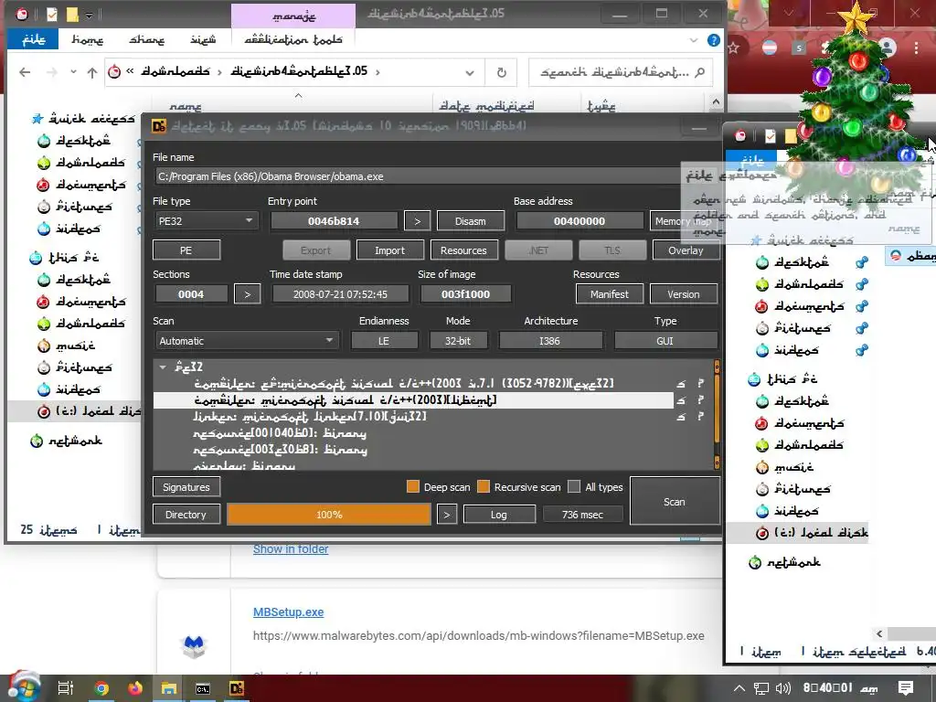Go back in the die_win64 Explorer window

25,72
